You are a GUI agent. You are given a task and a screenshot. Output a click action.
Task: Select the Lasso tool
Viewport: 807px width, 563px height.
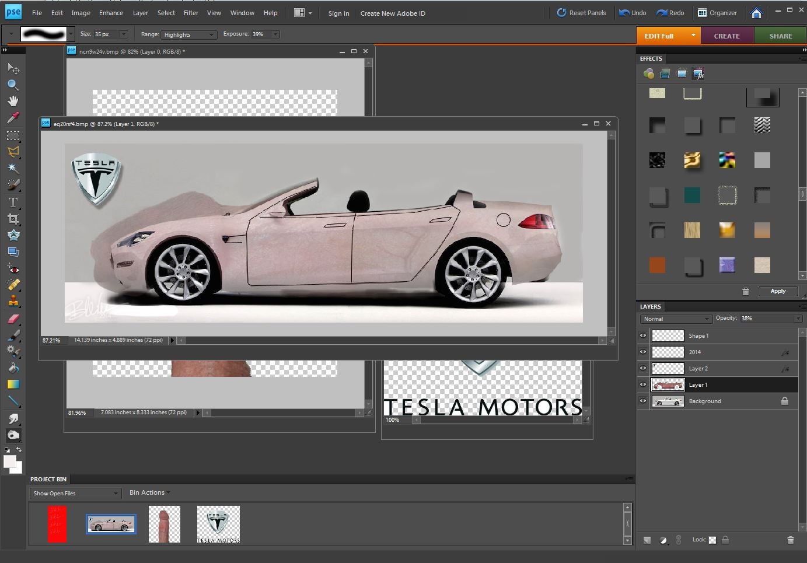[13, 152]
